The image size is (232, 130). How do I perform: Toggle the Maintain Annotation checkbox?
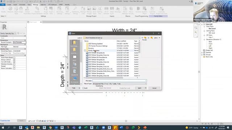(x=14, y=64)
